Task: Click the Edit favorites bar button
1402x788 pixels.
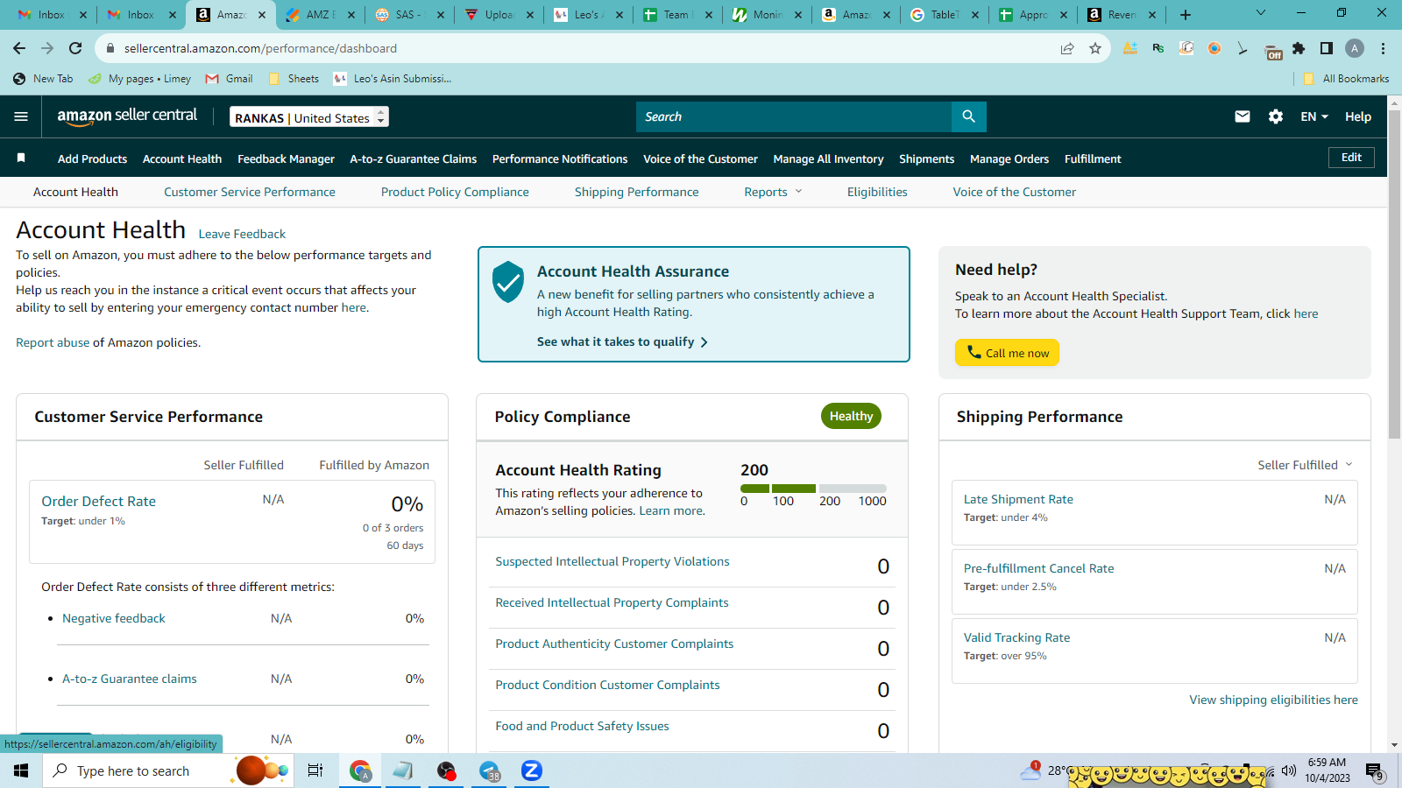Action: [1351, 158]
